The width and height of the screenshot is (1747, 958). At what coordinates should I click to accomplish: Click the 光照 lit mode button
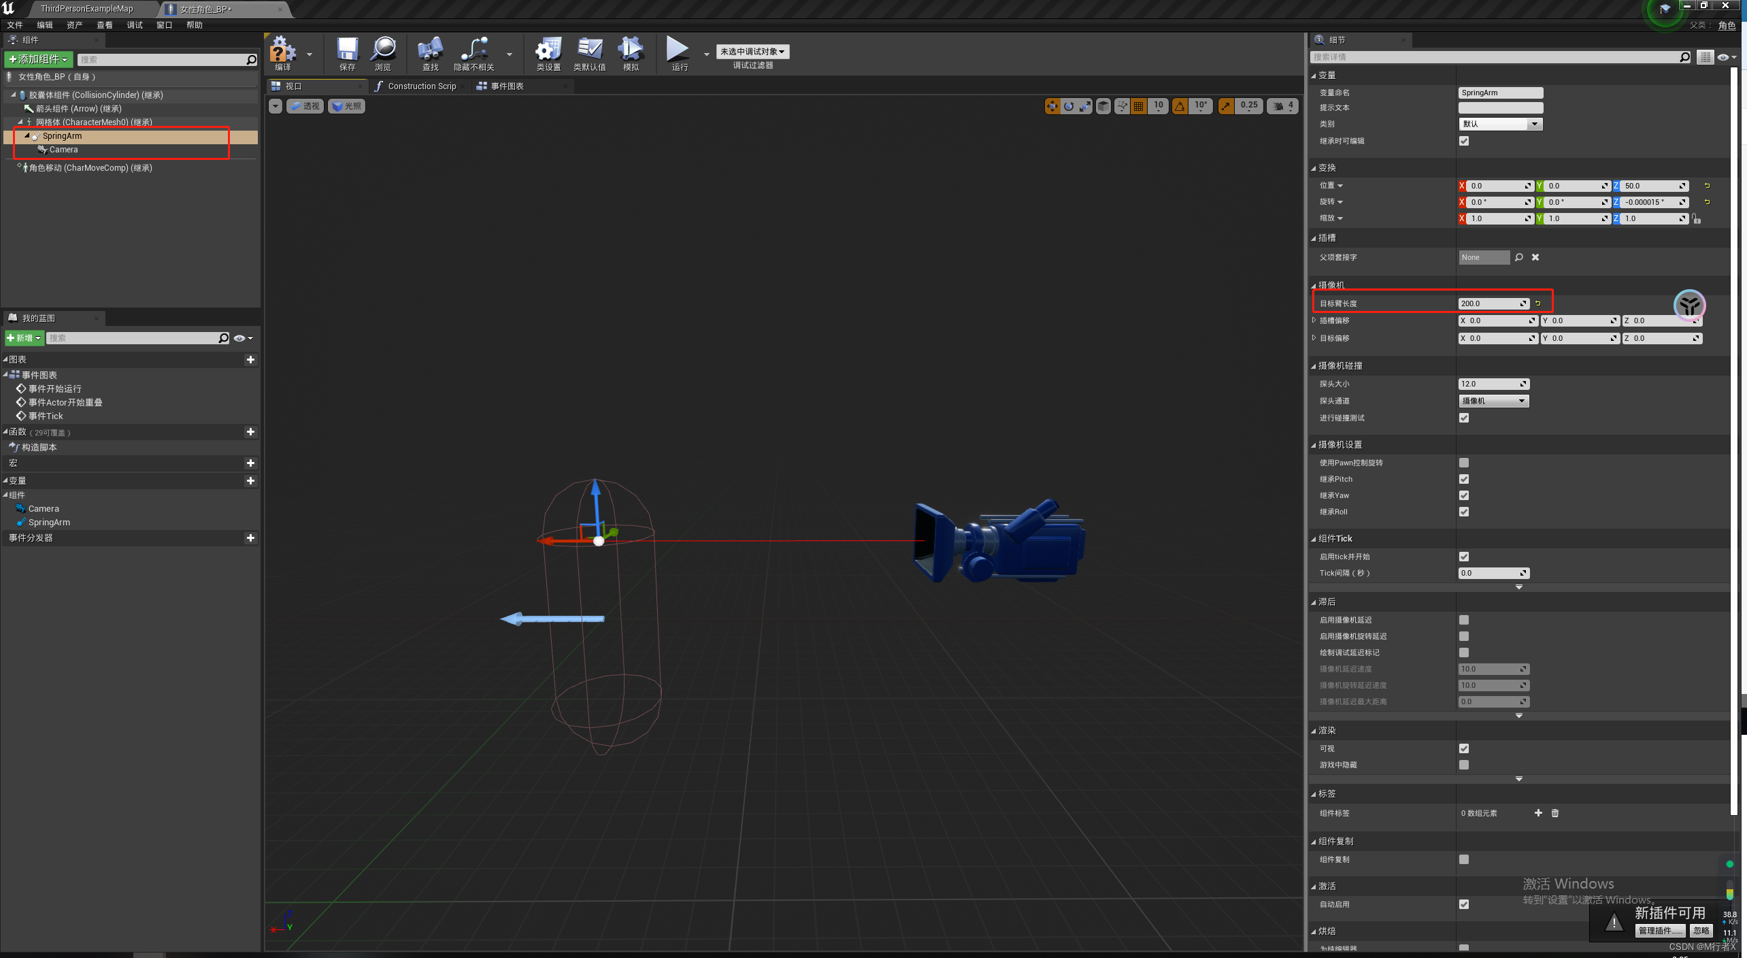tap(347, 106)
